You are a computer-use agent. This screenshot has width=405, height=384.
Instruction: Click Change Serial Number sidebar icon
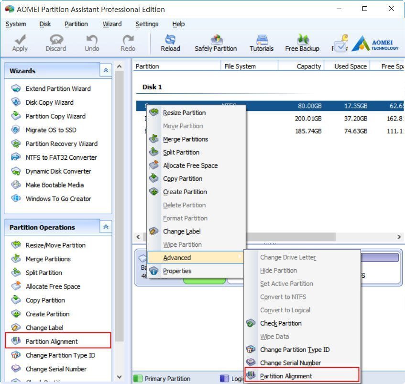[x=16, y=369]
